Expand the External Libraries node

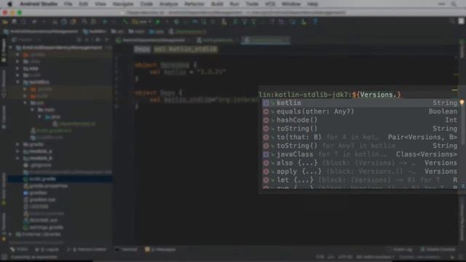(10, 234)
